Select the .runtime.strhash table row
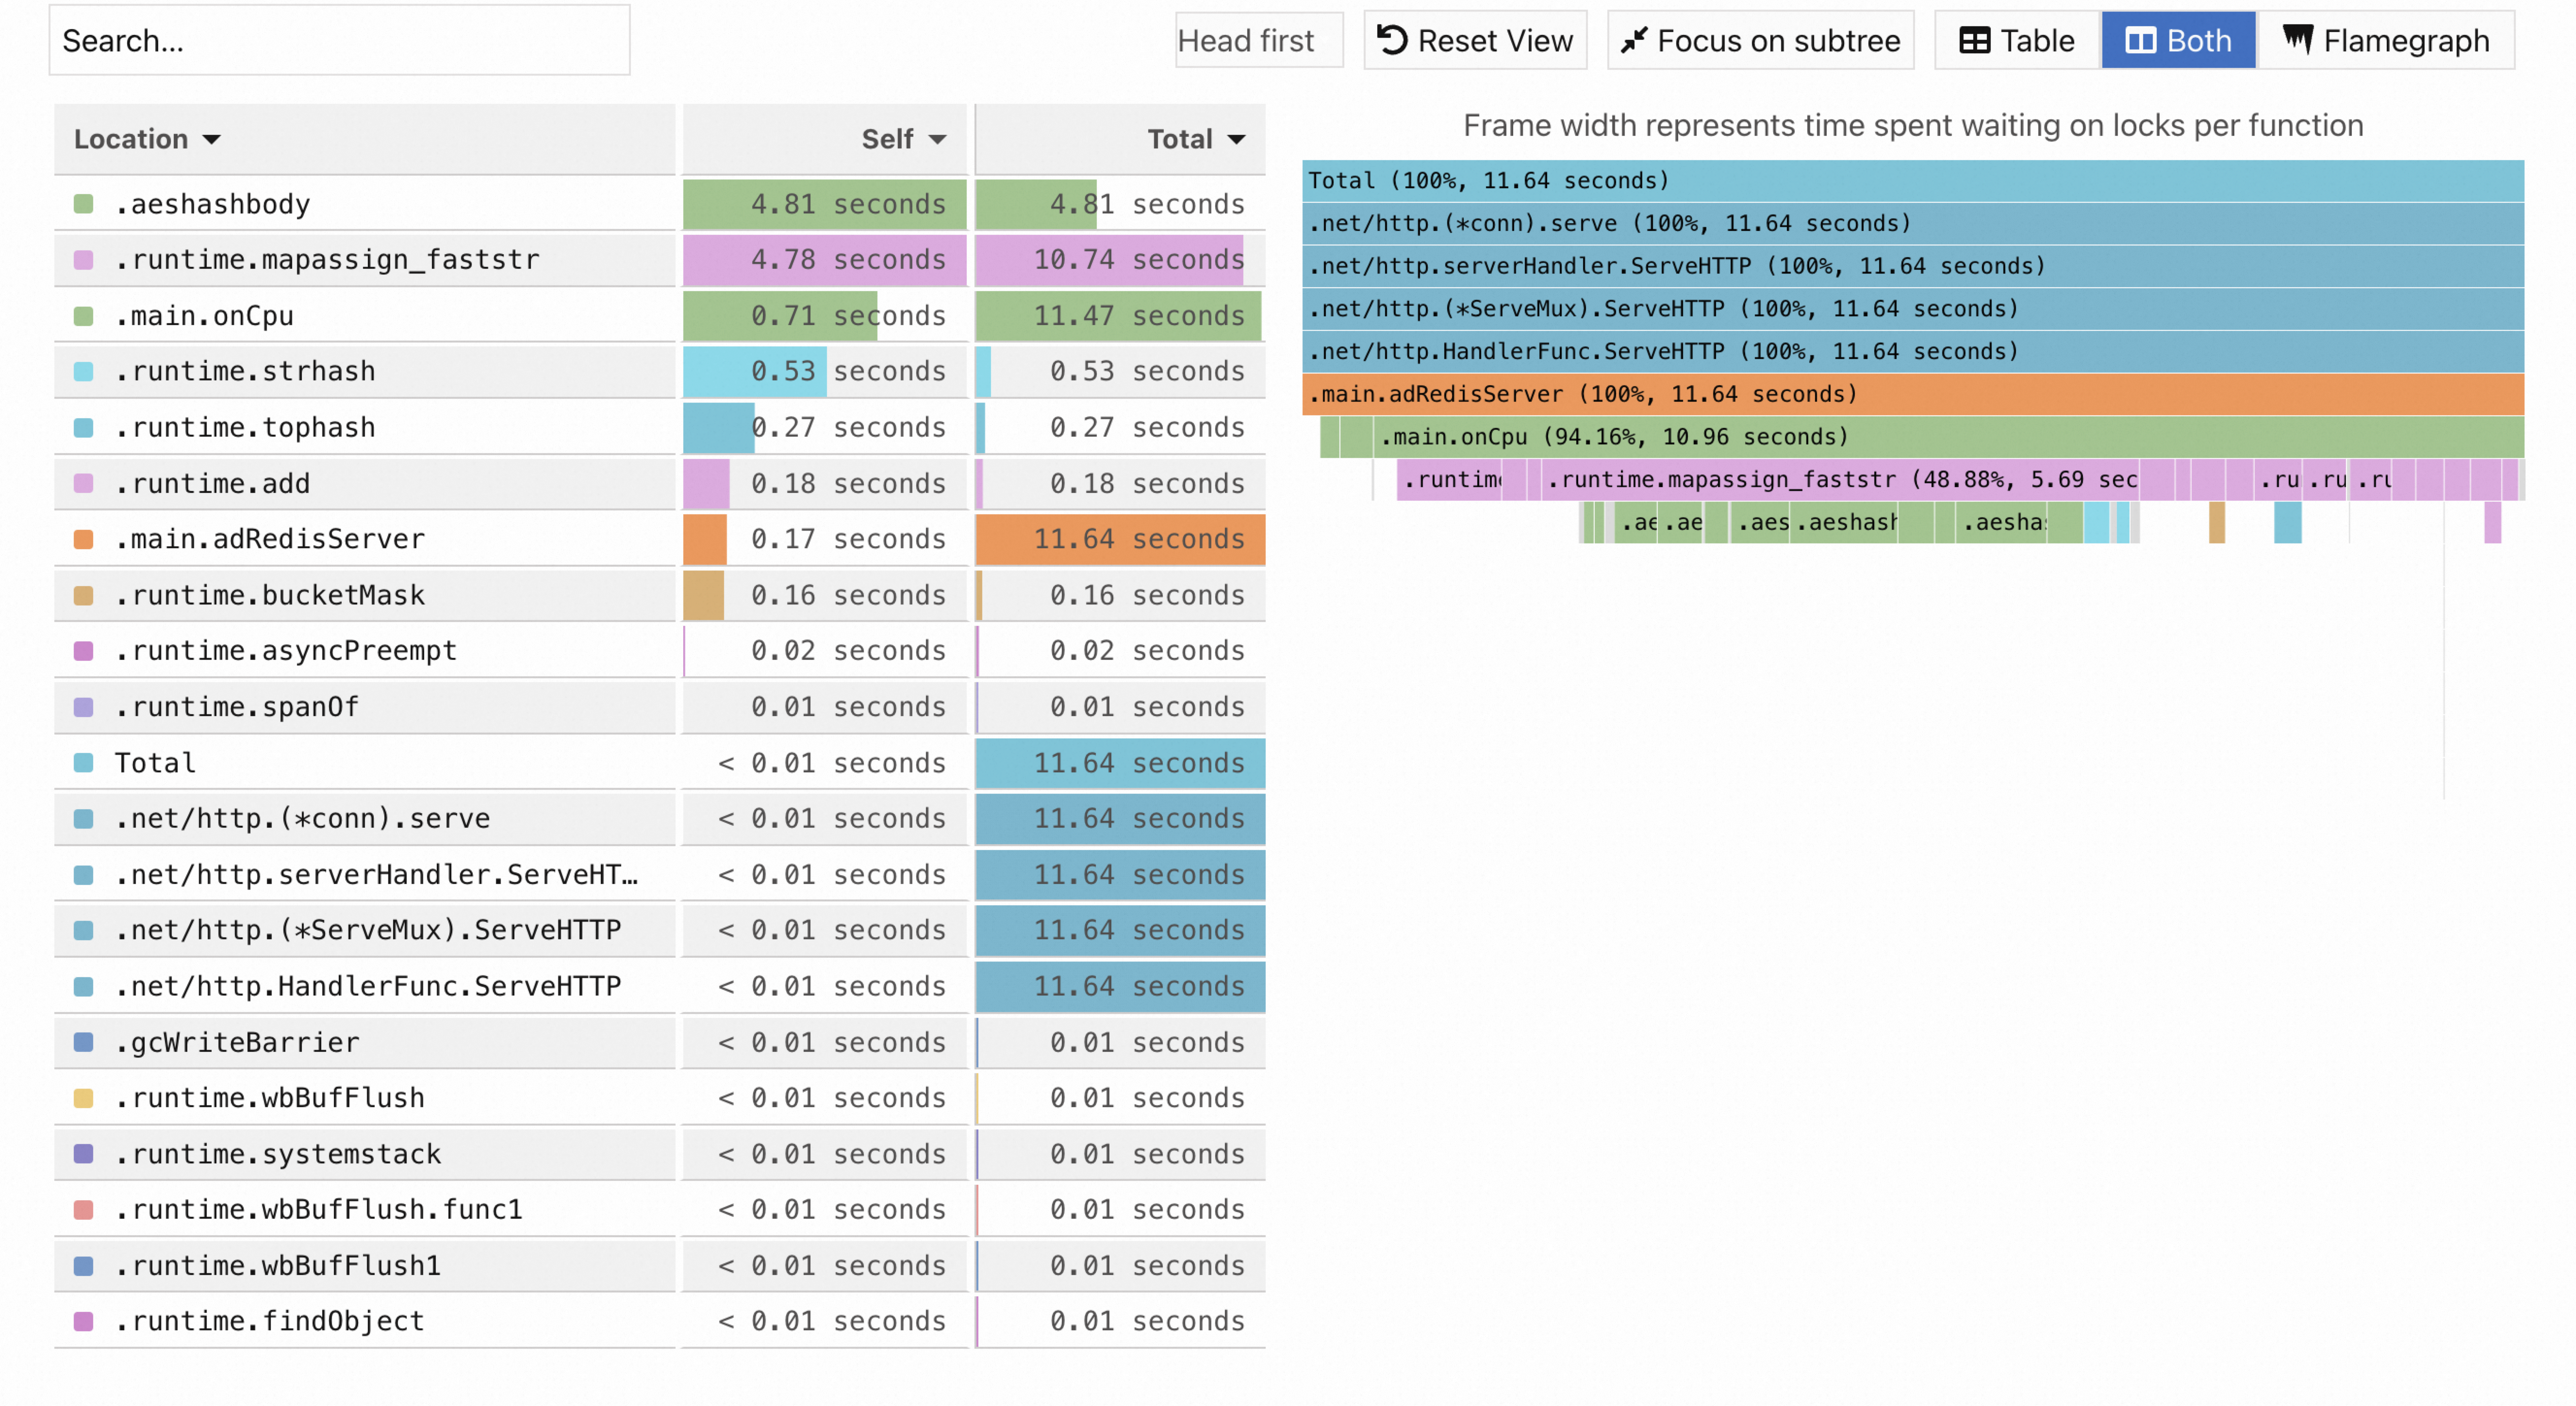 pyautogui.click(x=660, y=371)
